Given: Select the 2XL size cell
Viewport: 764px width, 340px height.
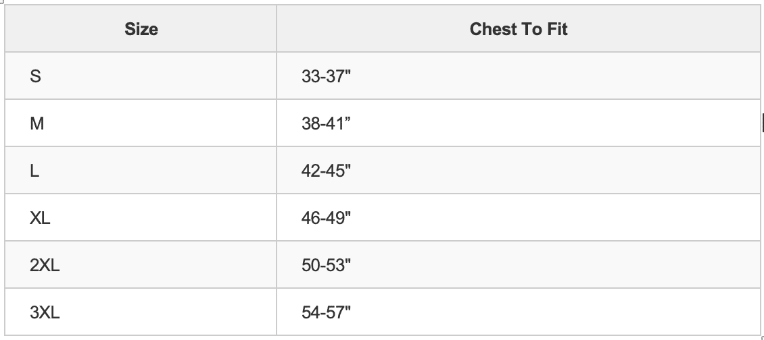Looking at the screenshot, I should [45, 265].
